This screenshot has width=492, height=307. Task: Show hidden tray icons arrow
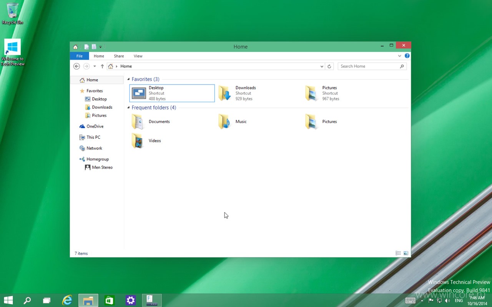tap(422, 300)
